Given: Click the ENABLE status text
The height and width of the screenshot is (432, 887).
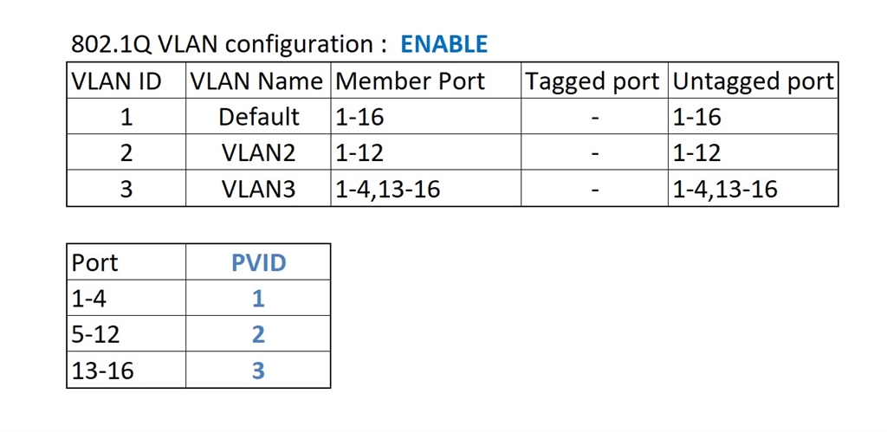Looking at the screenshot, I should point(443,44).
